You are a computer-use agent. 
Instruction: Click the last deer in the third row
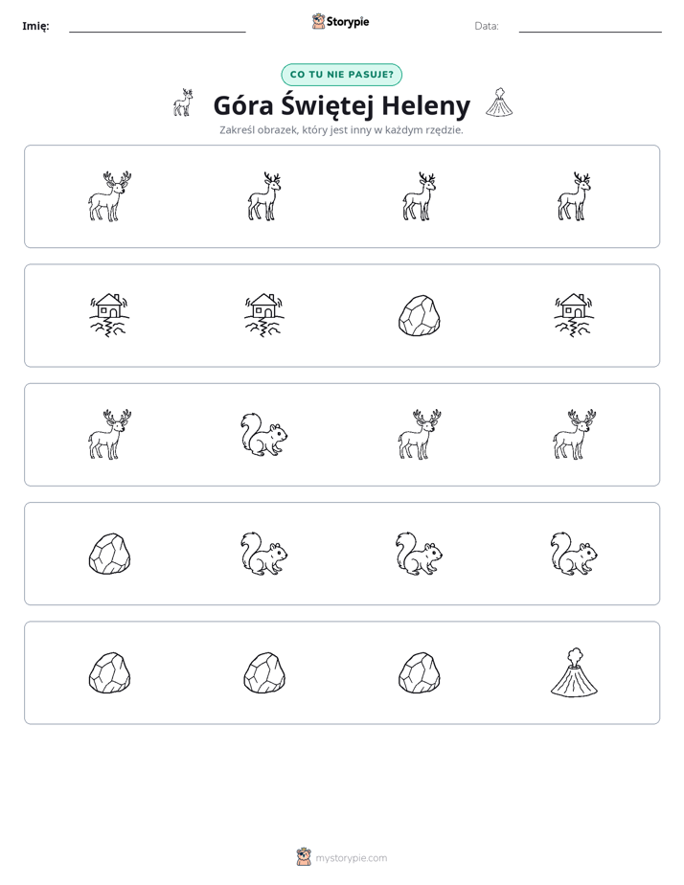click(574, 435)
